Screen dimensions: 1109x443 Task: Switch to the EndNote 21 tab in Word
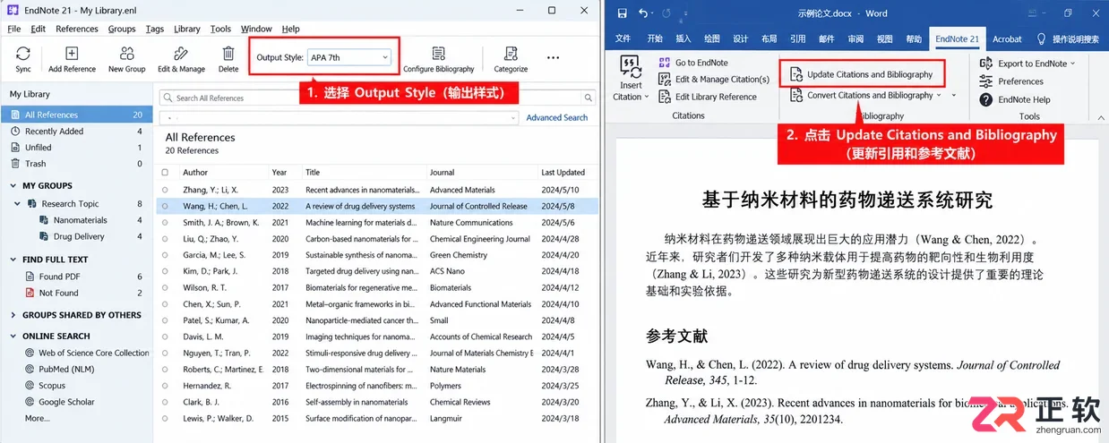[x=958, y=38]
